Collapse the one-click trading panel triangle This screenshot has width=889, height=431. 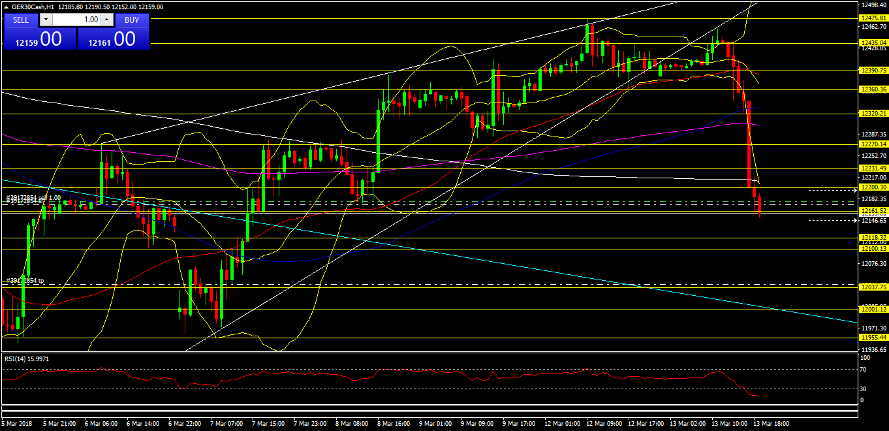click(6, 7)
